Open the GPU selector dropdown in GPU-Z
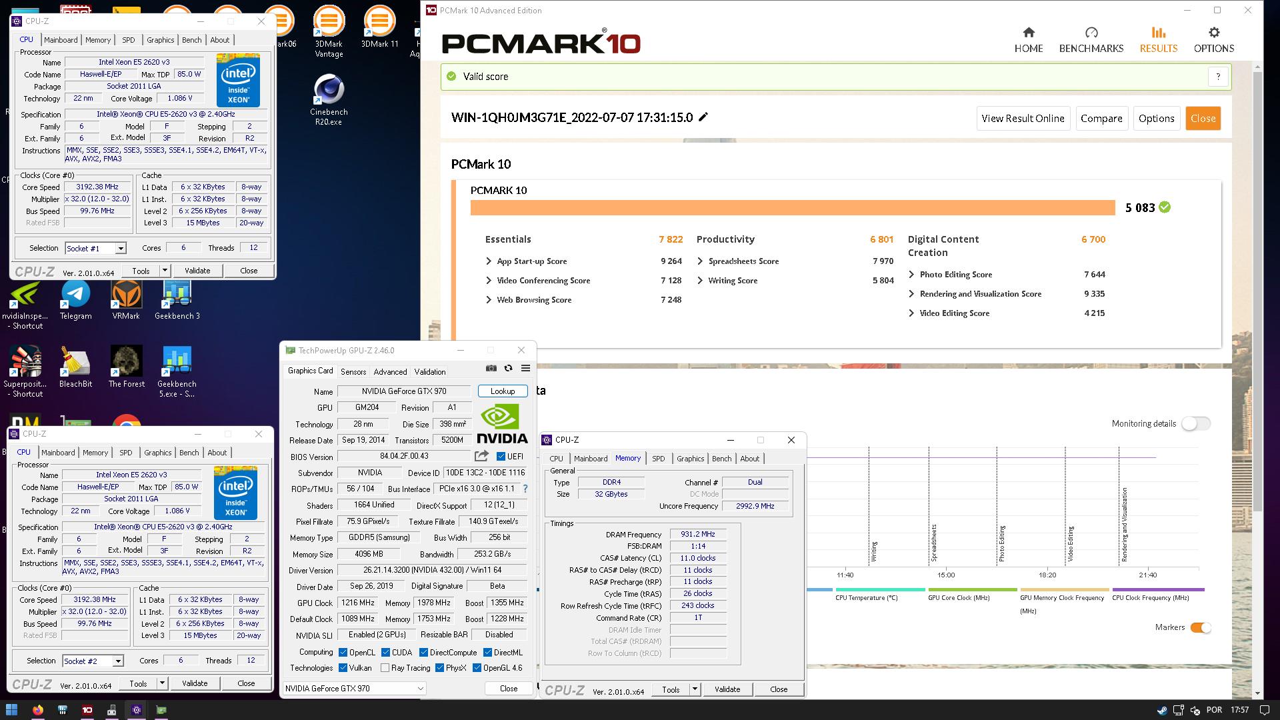 tap(355, 688)
